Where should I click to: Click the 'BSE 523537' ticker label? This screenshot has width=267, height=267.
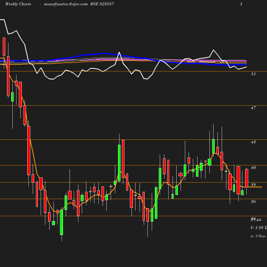tap(102, 4)
